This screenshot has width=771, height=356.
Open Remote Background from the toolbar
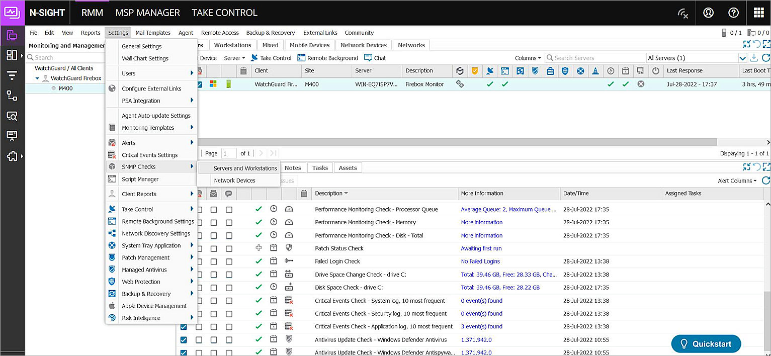pyautogui.click(x=328, y=58)
